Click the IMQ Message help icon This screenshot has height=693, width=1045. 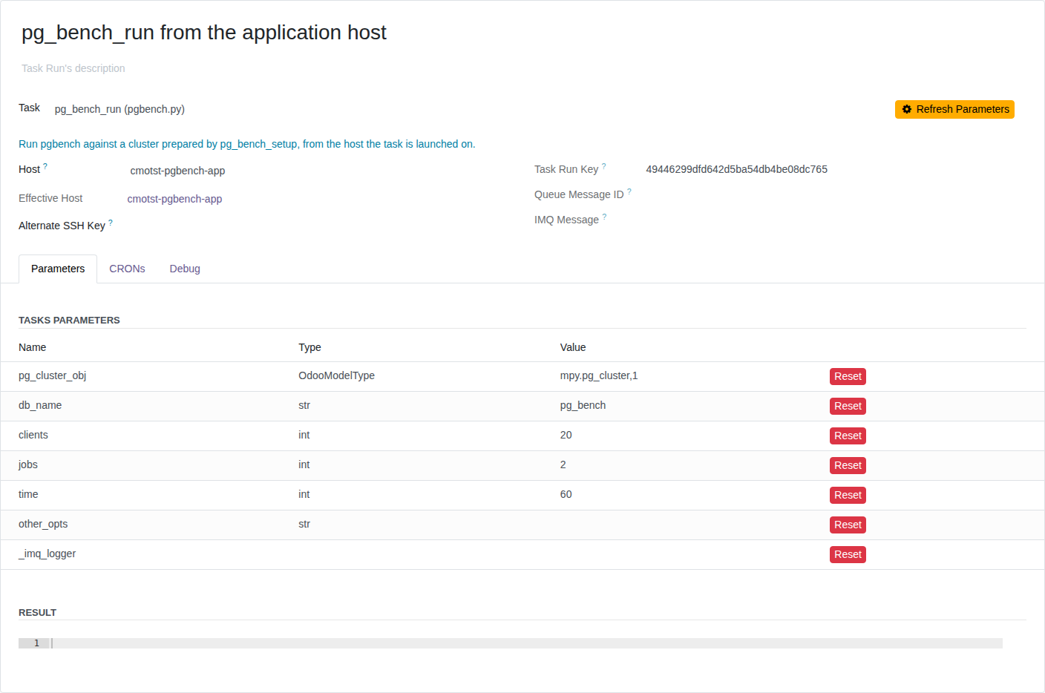[x=604, y=217]
